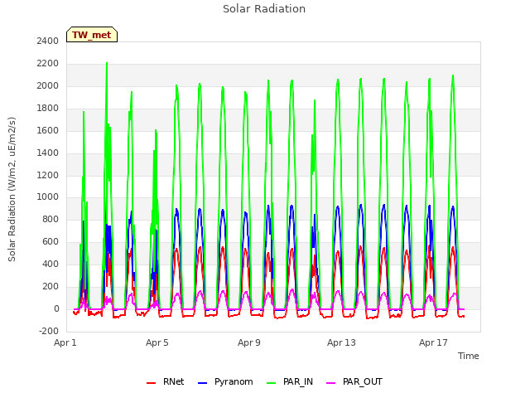Click the 1000 y-axis tick label
The image size is (530, 398).
pyautogui.click(x=48, y=197)
